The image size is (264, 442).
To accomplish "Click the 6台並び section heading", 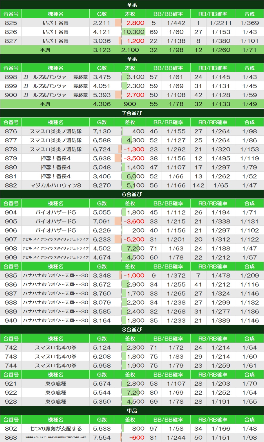I will [x=132, y=194].
